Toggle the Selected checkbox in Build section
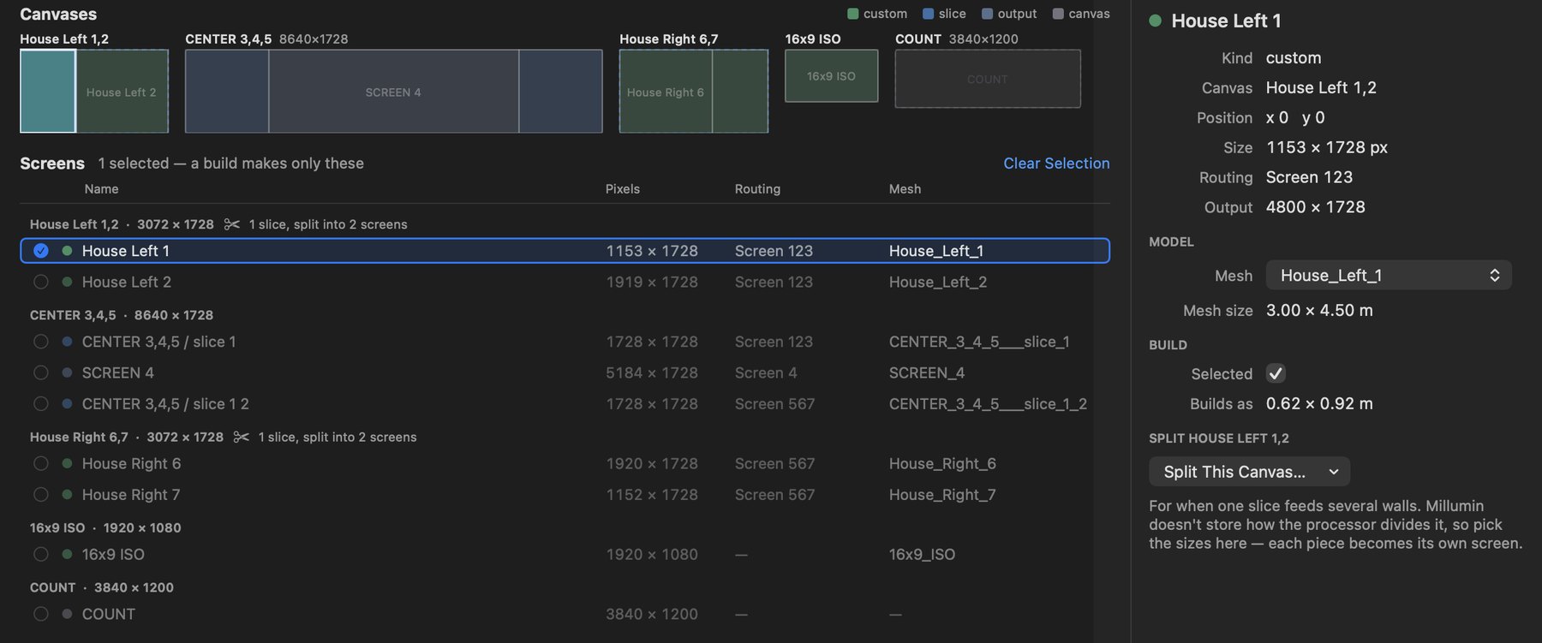The image size is (1542, 643). 1276,373
